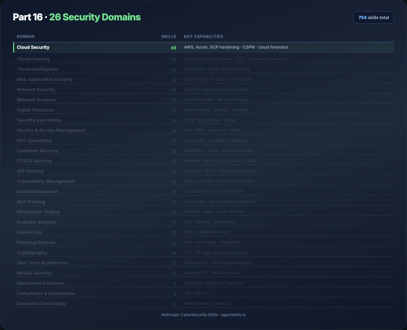This screenshot has height=330, width=407.
Task: Click the Red Teaming domain name
Action: (31, 202)
